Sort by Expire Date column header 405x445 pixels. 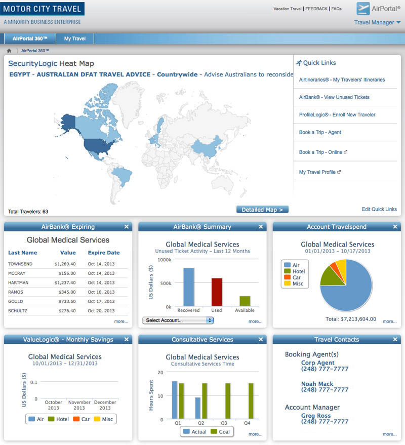click(104, 253)
